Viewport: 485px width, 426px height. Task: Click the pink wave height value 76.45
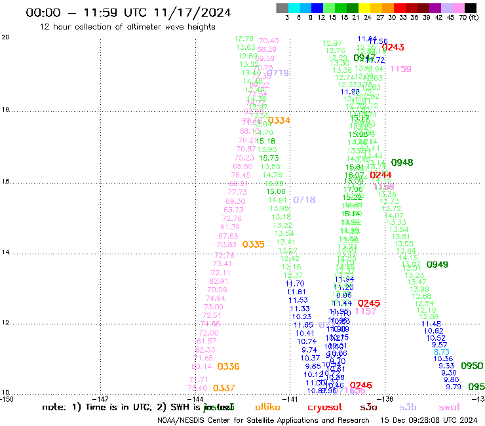point(241,175)
